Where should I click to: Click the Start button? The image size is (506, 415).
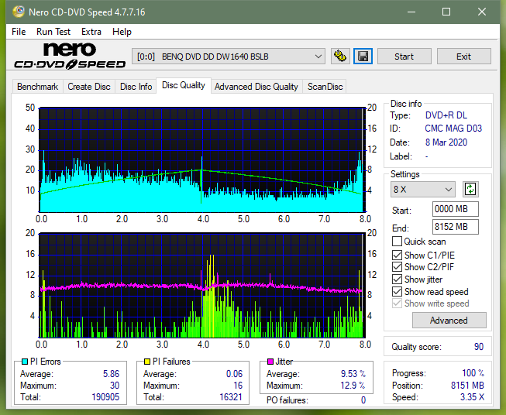click(404, 57)
